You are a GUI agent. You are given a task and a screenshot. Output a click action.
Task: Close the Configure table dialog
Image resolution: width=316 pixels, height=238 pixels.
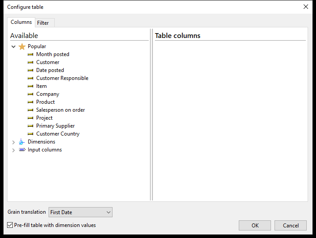(x=306, y=7)
